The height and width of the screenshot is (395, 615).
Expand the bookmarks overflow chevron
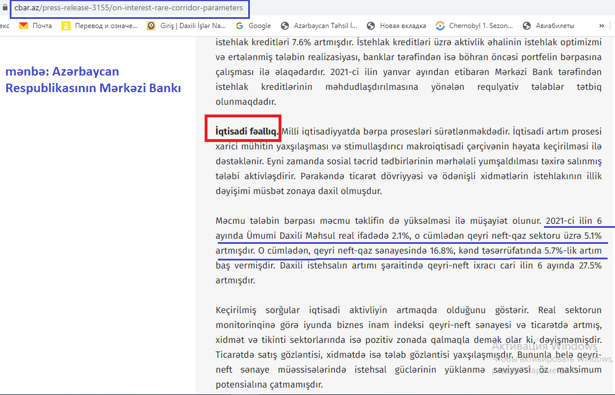(601, 26)
